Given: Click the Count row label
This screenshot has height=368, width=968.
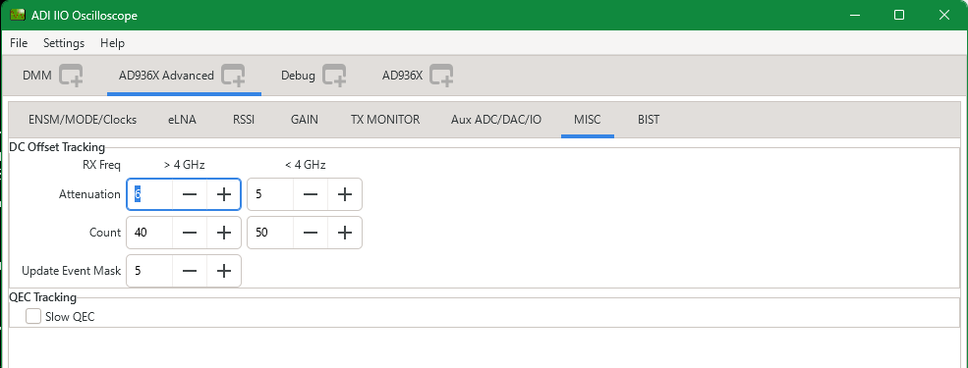Looking at the screenshot, I should pos(105,233).
